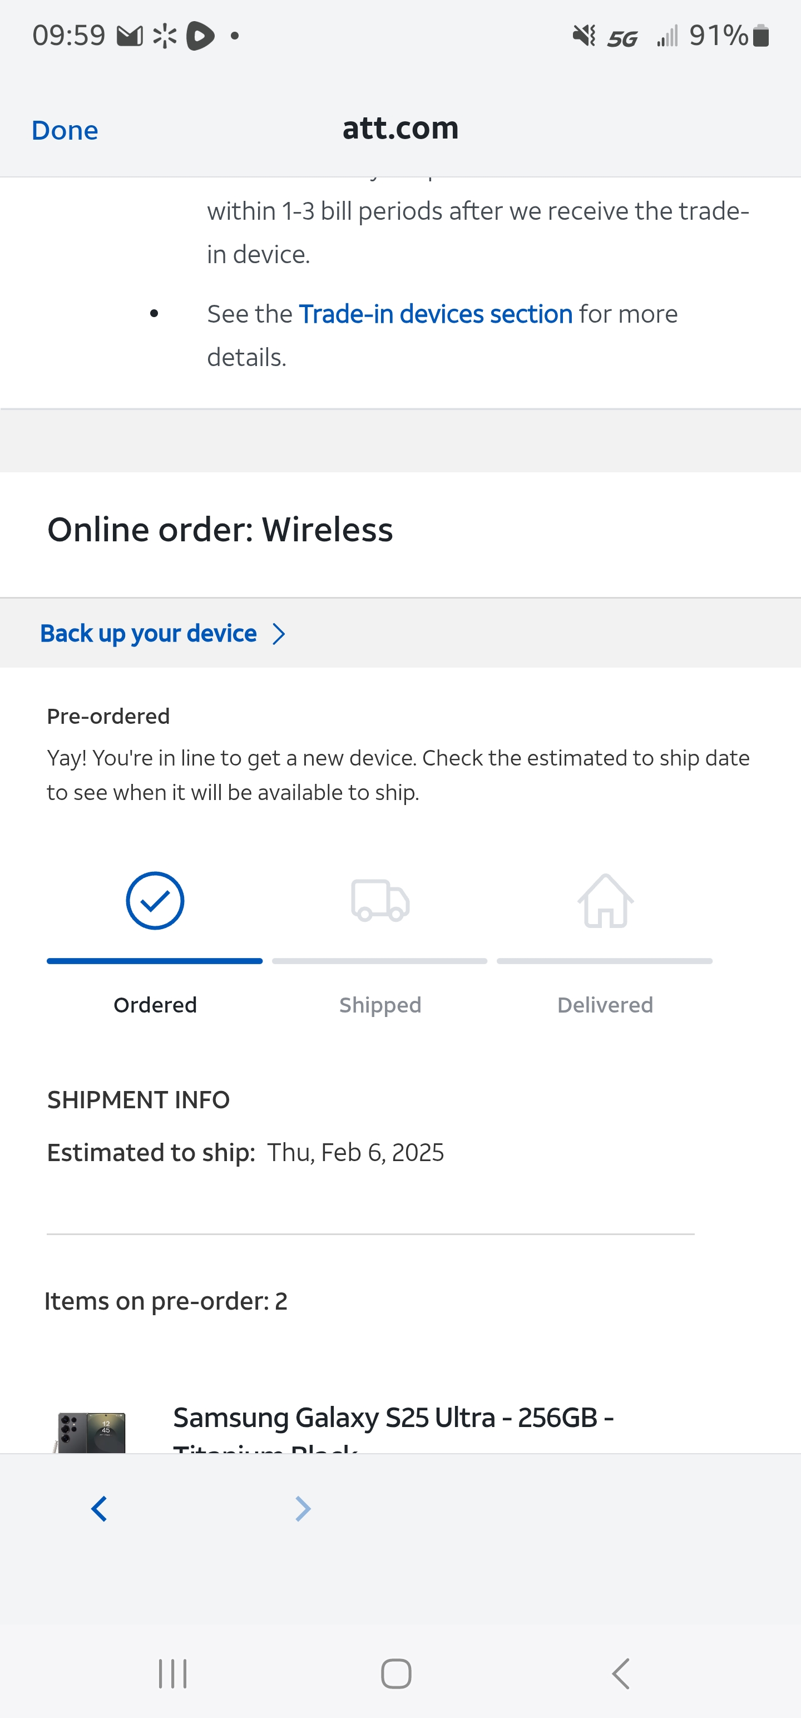Expand Back up your device chevron
Screen dimensions: 801x1718
point(279,634)
